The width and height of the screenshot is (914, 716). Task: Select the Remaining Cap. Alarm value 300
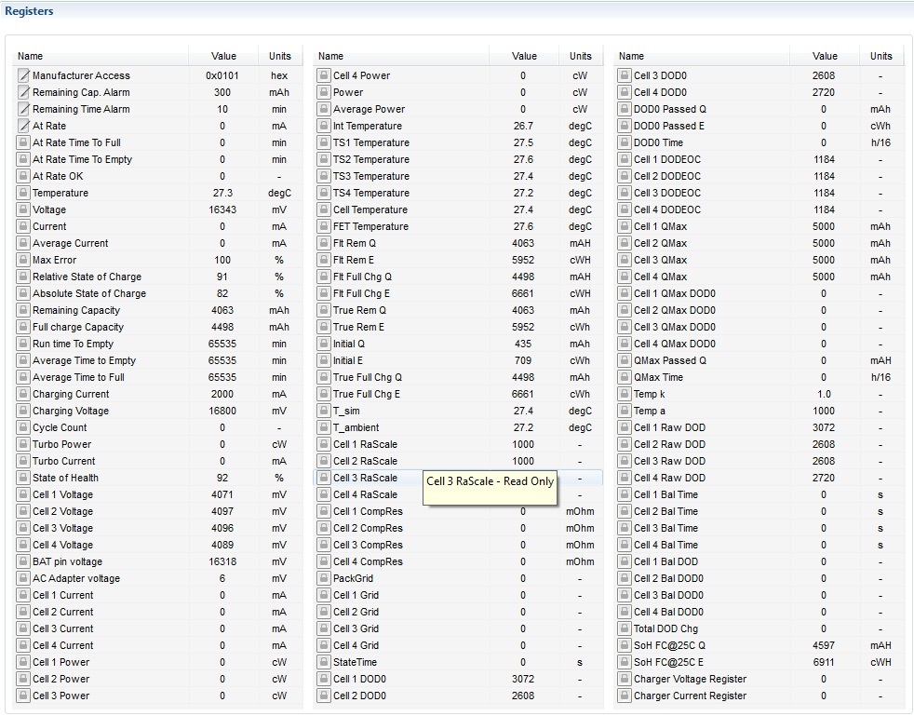(222, 92)
